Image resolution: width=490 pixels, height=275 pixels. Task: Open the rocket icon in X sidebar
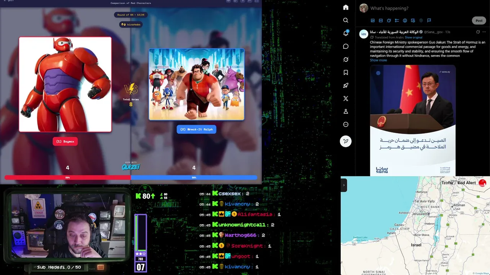346,86
